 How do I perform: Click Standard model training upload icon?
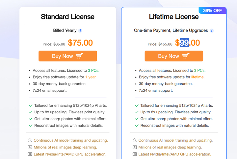[30, 140]
